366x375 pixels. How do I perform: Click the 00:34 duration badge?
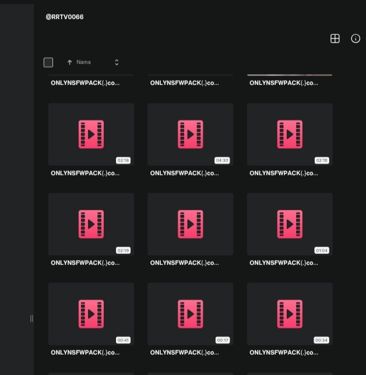coord(322,340)
